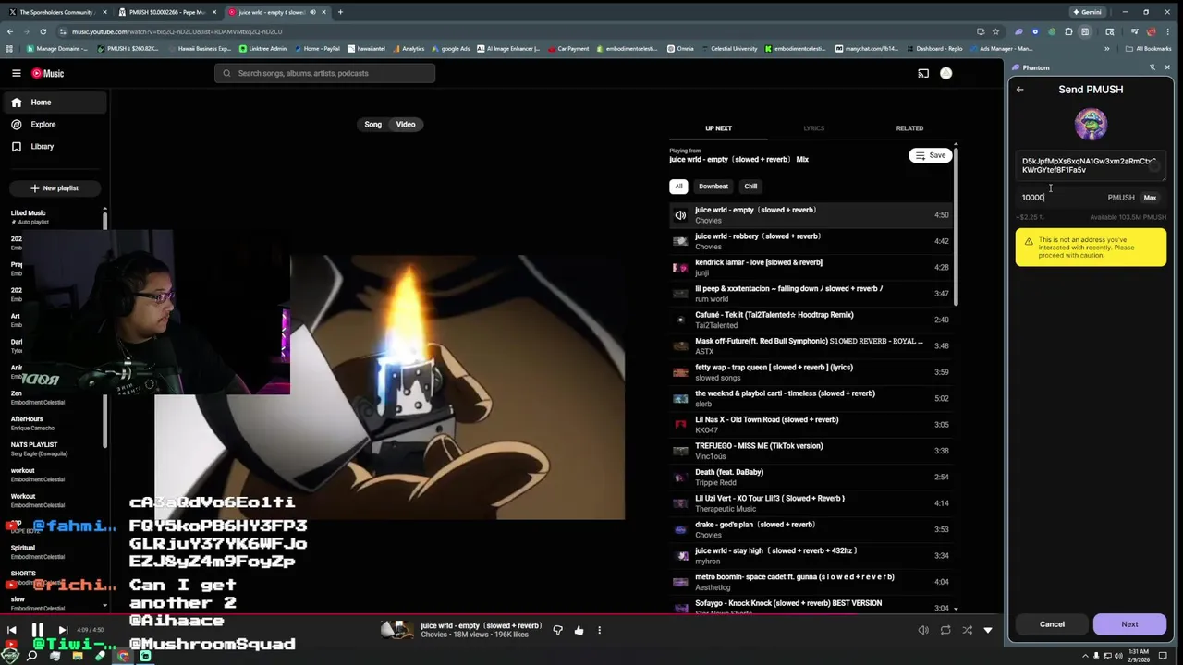Select the LYRICS tab
This screenshot has width=1183, height=665.
813,128
